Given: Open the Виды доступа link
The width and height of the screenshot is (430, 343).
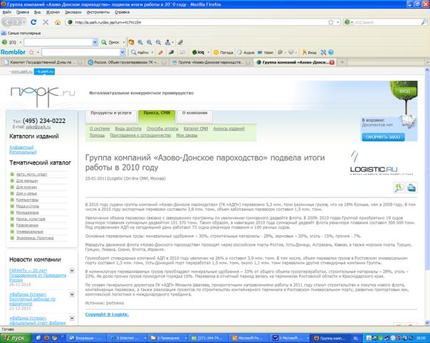Looking at the screenshot, I should click(128, 129).
